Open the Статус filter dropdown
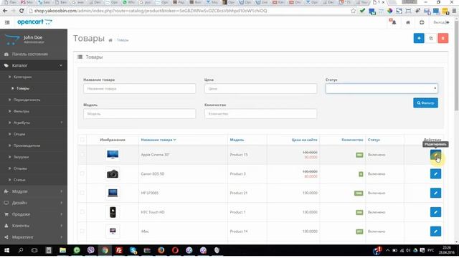 point(382,88)
